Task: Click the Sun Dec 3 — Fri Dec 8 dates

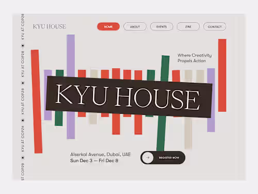Action: pos(94,160)
